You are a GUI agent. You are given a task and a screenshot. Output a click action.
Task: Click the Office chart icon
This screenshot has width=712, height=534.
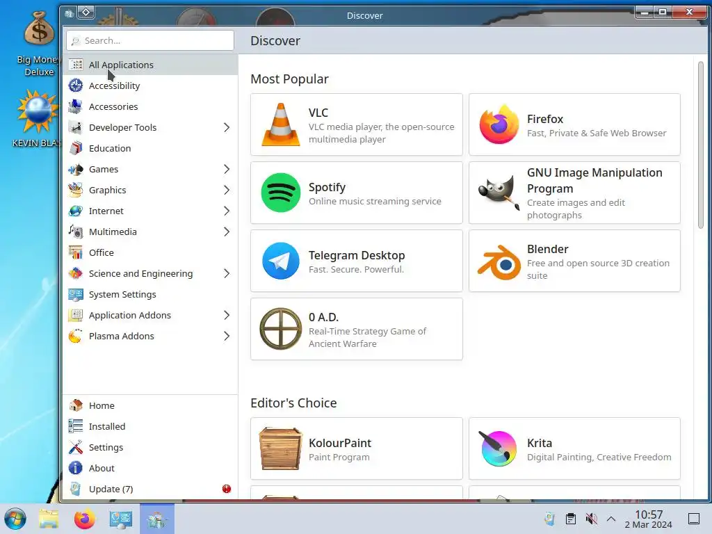tap(75, 252)
